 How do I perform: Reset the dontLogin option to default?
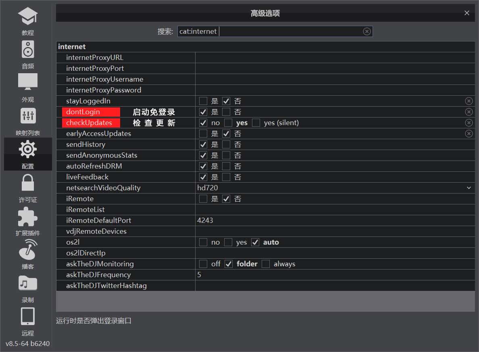469,112
